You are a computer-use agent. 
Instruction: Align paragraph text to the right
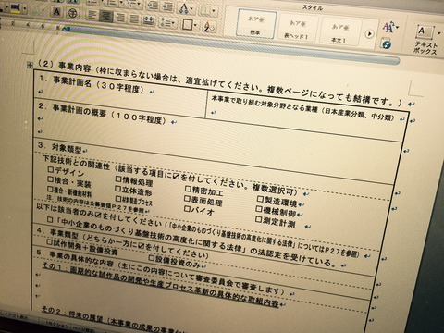pyautogui.click(x=120, y=18)
